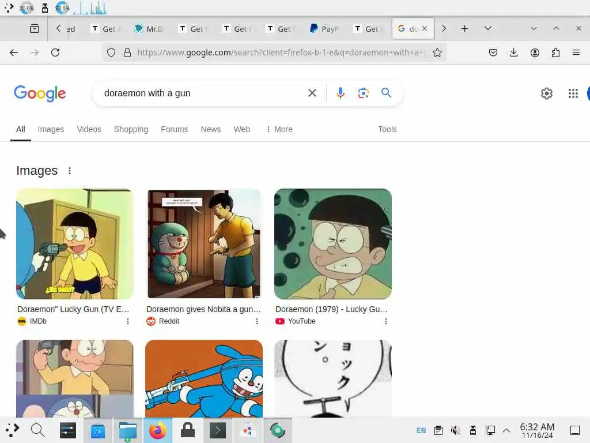Open the Google apps grid
The height and width of the screenshot is (443, 590).
573,93
